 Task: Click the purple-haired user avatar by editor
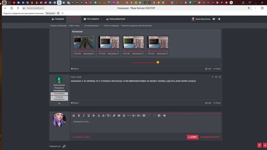[59, 120]
